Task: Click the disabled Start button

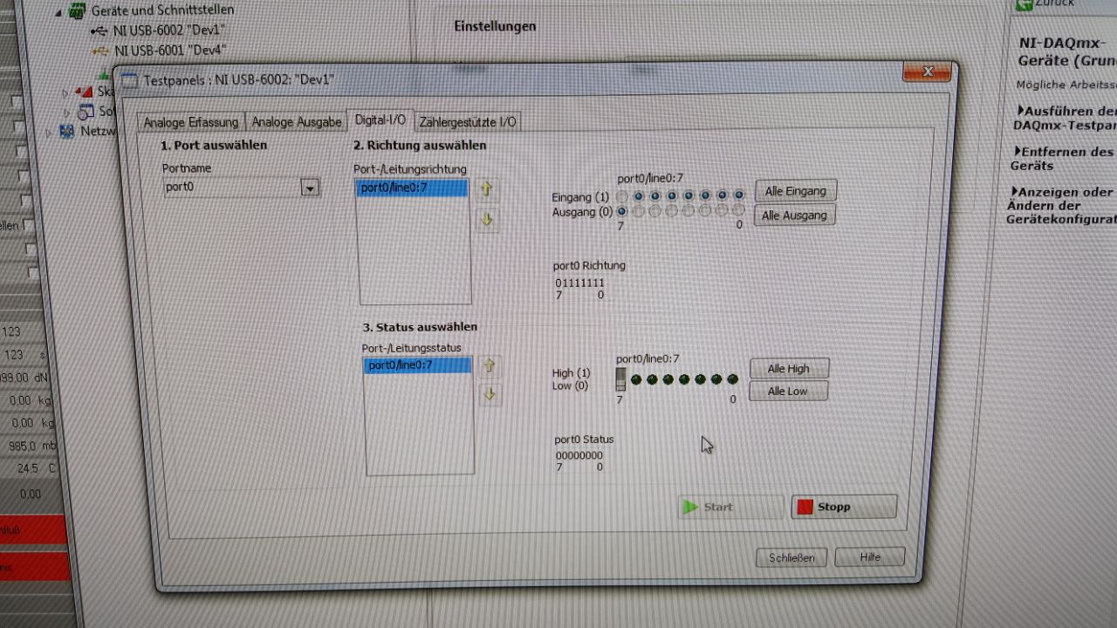Action: click(x=730, y=507)
